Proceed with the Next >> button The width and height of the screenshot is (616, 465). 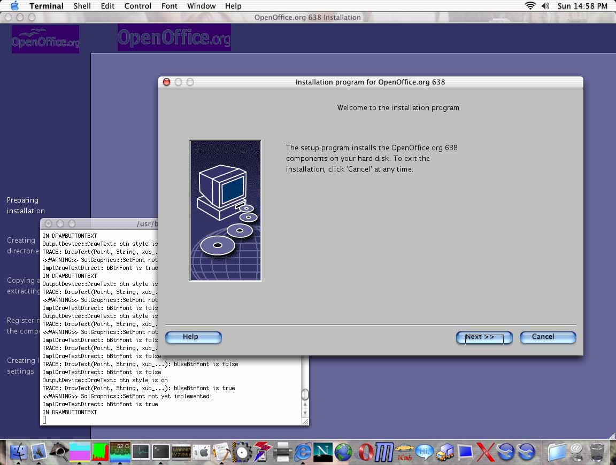click(484, 337)
